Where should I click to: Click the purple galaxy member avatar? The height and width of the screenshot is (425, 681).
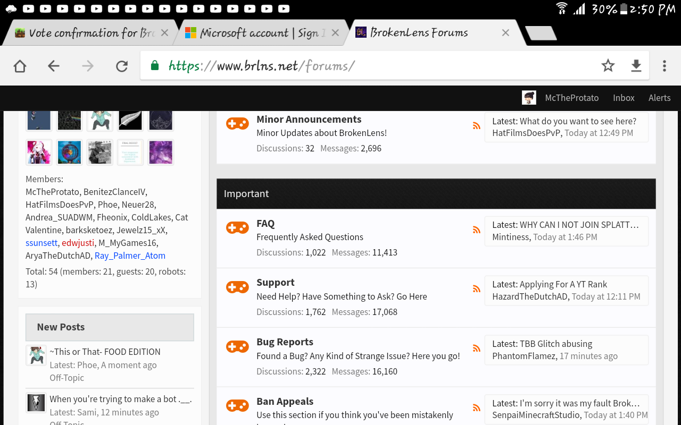coord(161,152)
